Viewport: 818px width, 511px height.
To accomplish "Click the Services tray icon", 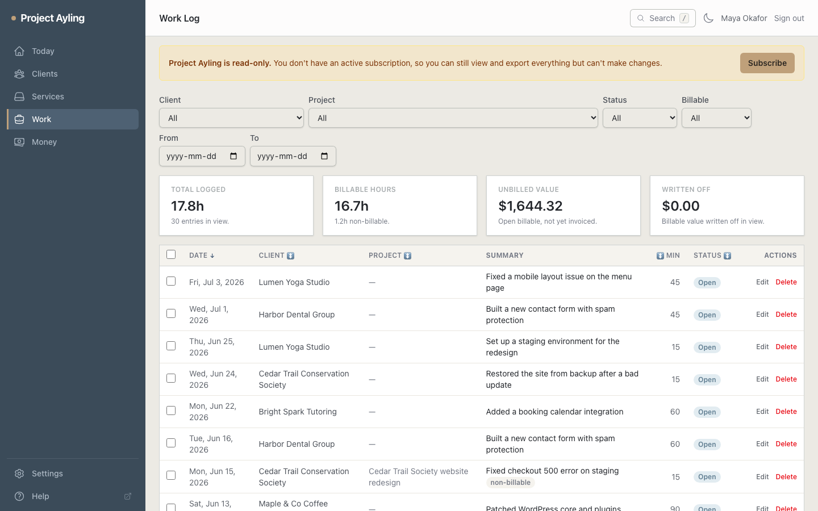I will click(19, 97).
